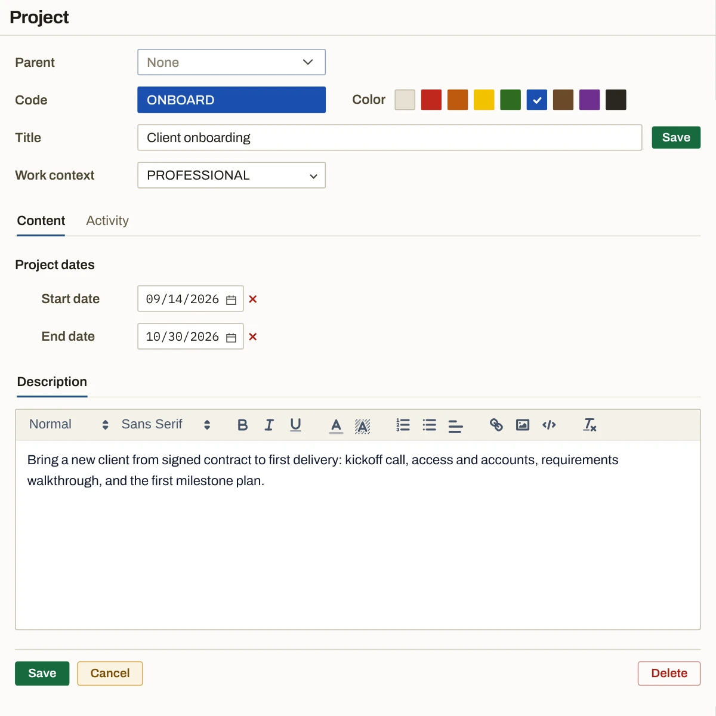The width and height of the screenshot is (716, 716).
Task: Clear formatting from the text
Action: (590, 425)
